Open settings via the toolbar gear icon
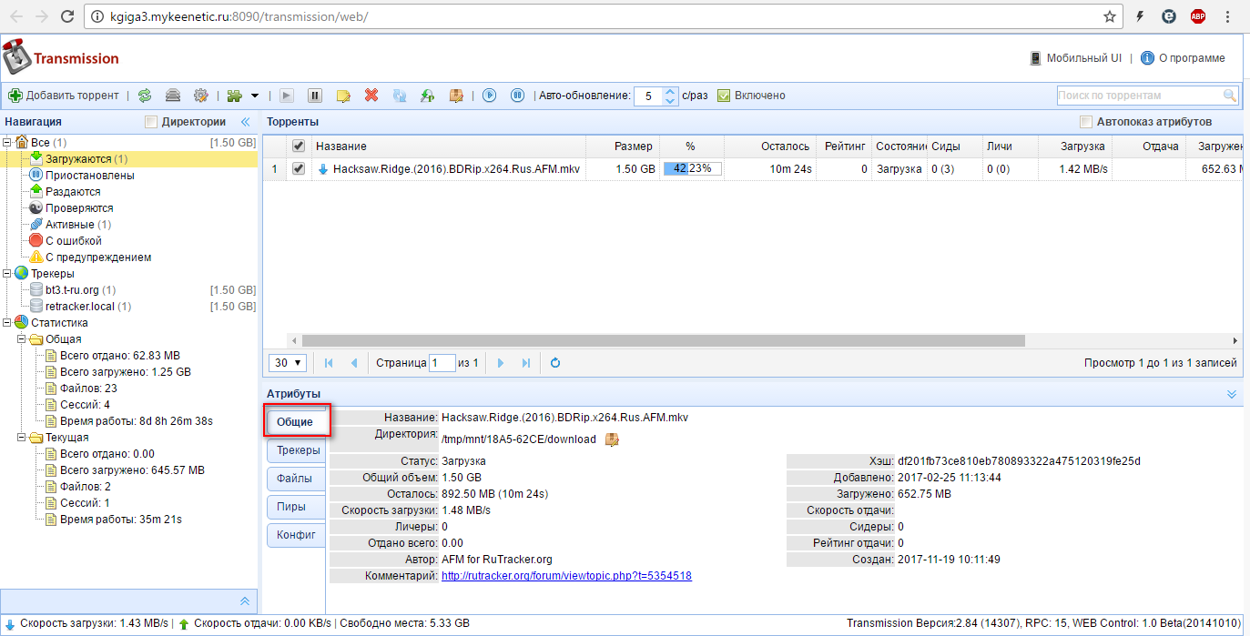The height and width of the screenshot is (636, 1250). 201,96
